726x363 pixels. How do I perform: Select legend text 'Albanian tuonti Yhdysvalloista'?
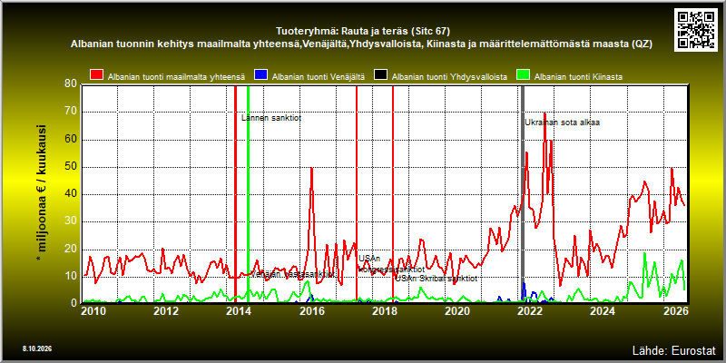click(449, 77)
